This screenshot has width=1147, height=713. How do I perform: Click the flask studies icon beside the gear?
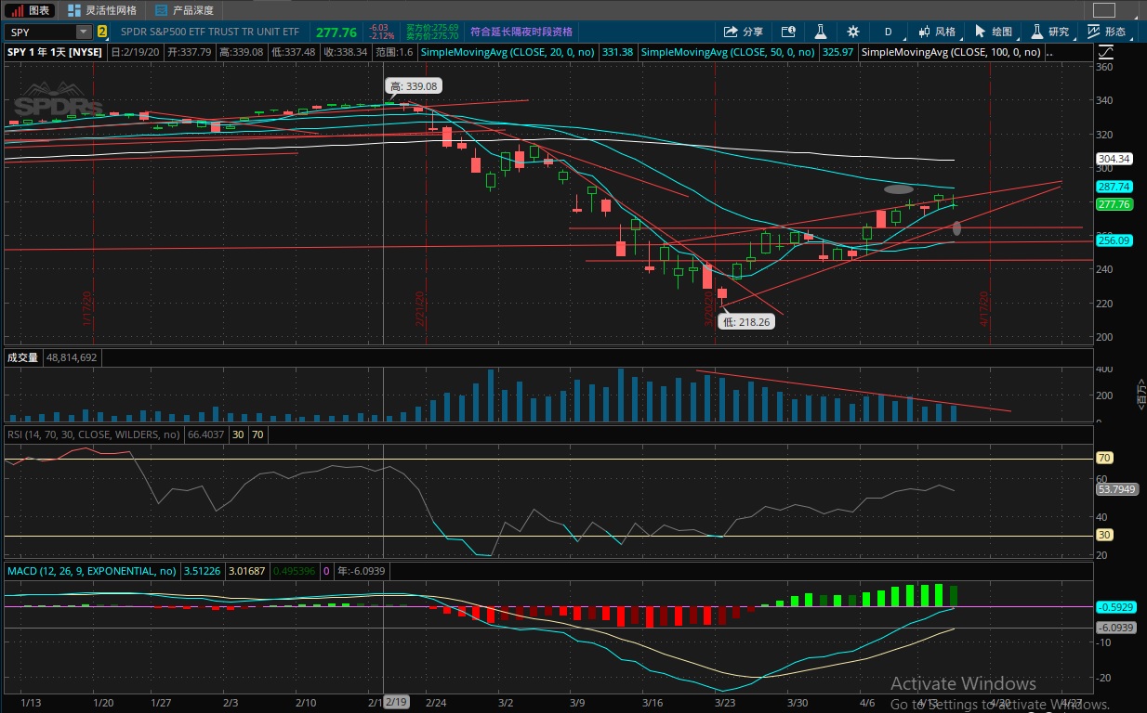(x=821, y=32)
